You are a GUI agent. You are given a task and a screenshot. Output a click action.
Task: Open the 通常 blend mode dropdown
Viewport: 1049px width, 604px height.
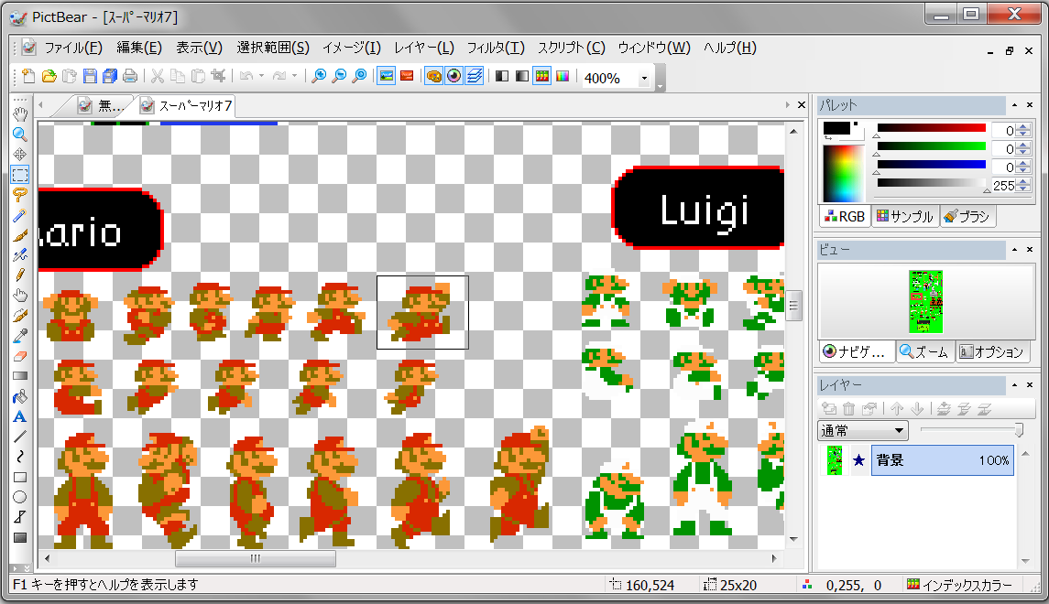(899, 430)
